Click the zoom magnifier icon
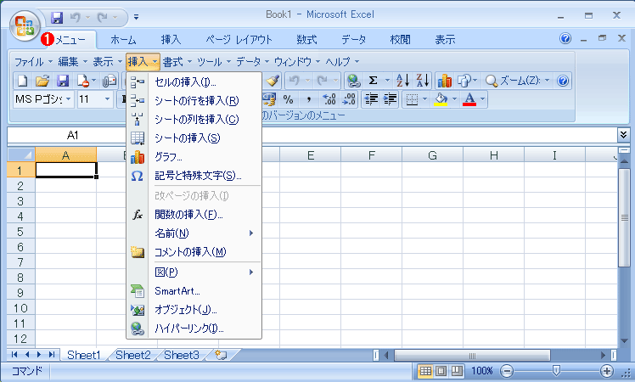 [492, 81]
